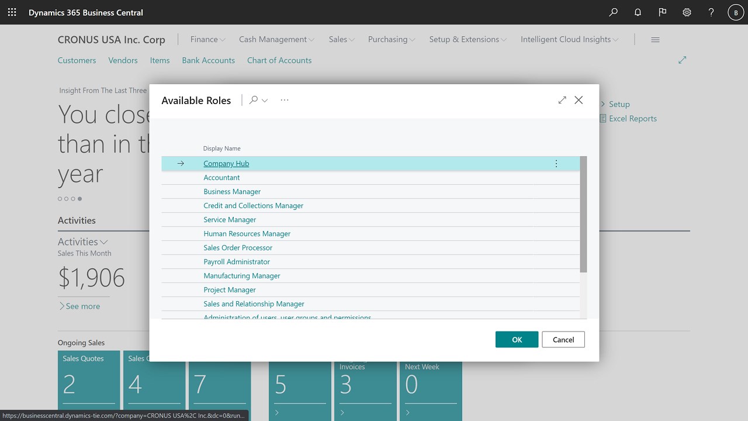Image resolution: width=748 pixels, height=421 pixels.
Task: Open the Company Hub row options menu
Action: tap(556, 164)
